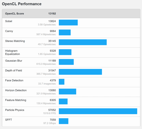Image resolution: width=142 pixels, height=129 pixels.
Task: Select Histogram Equalization row label
Action: pyautogui.click(x=12, y=52)
